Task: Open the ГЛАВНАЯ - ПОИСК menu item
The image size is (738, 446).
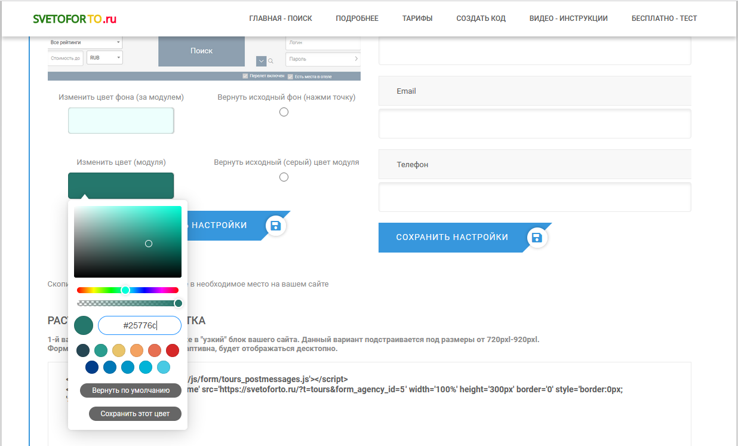Action: [x=281, y=19]
